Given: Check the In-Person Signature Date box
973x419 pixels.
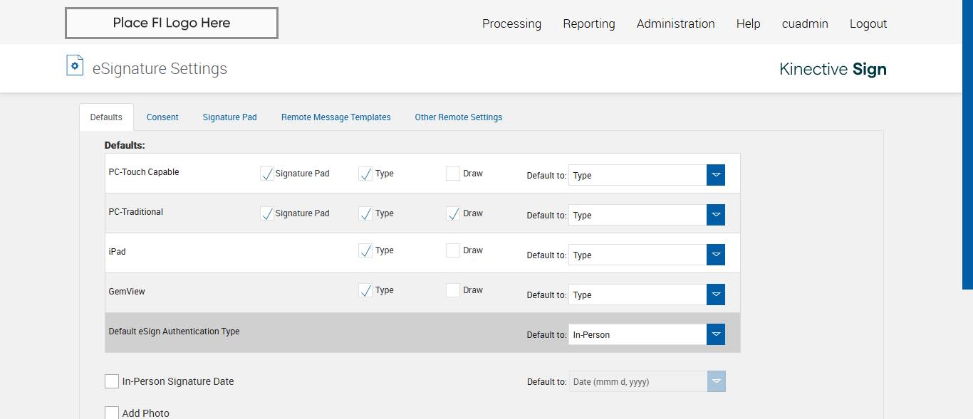Looking at the screenshot, I should [x=112, y=381].
